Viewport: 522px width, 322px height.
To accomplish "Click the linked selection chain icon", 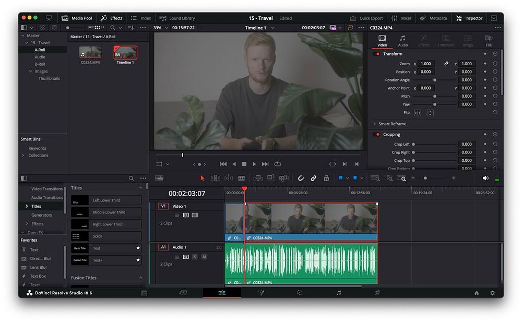I will click(x=313, y=178).
